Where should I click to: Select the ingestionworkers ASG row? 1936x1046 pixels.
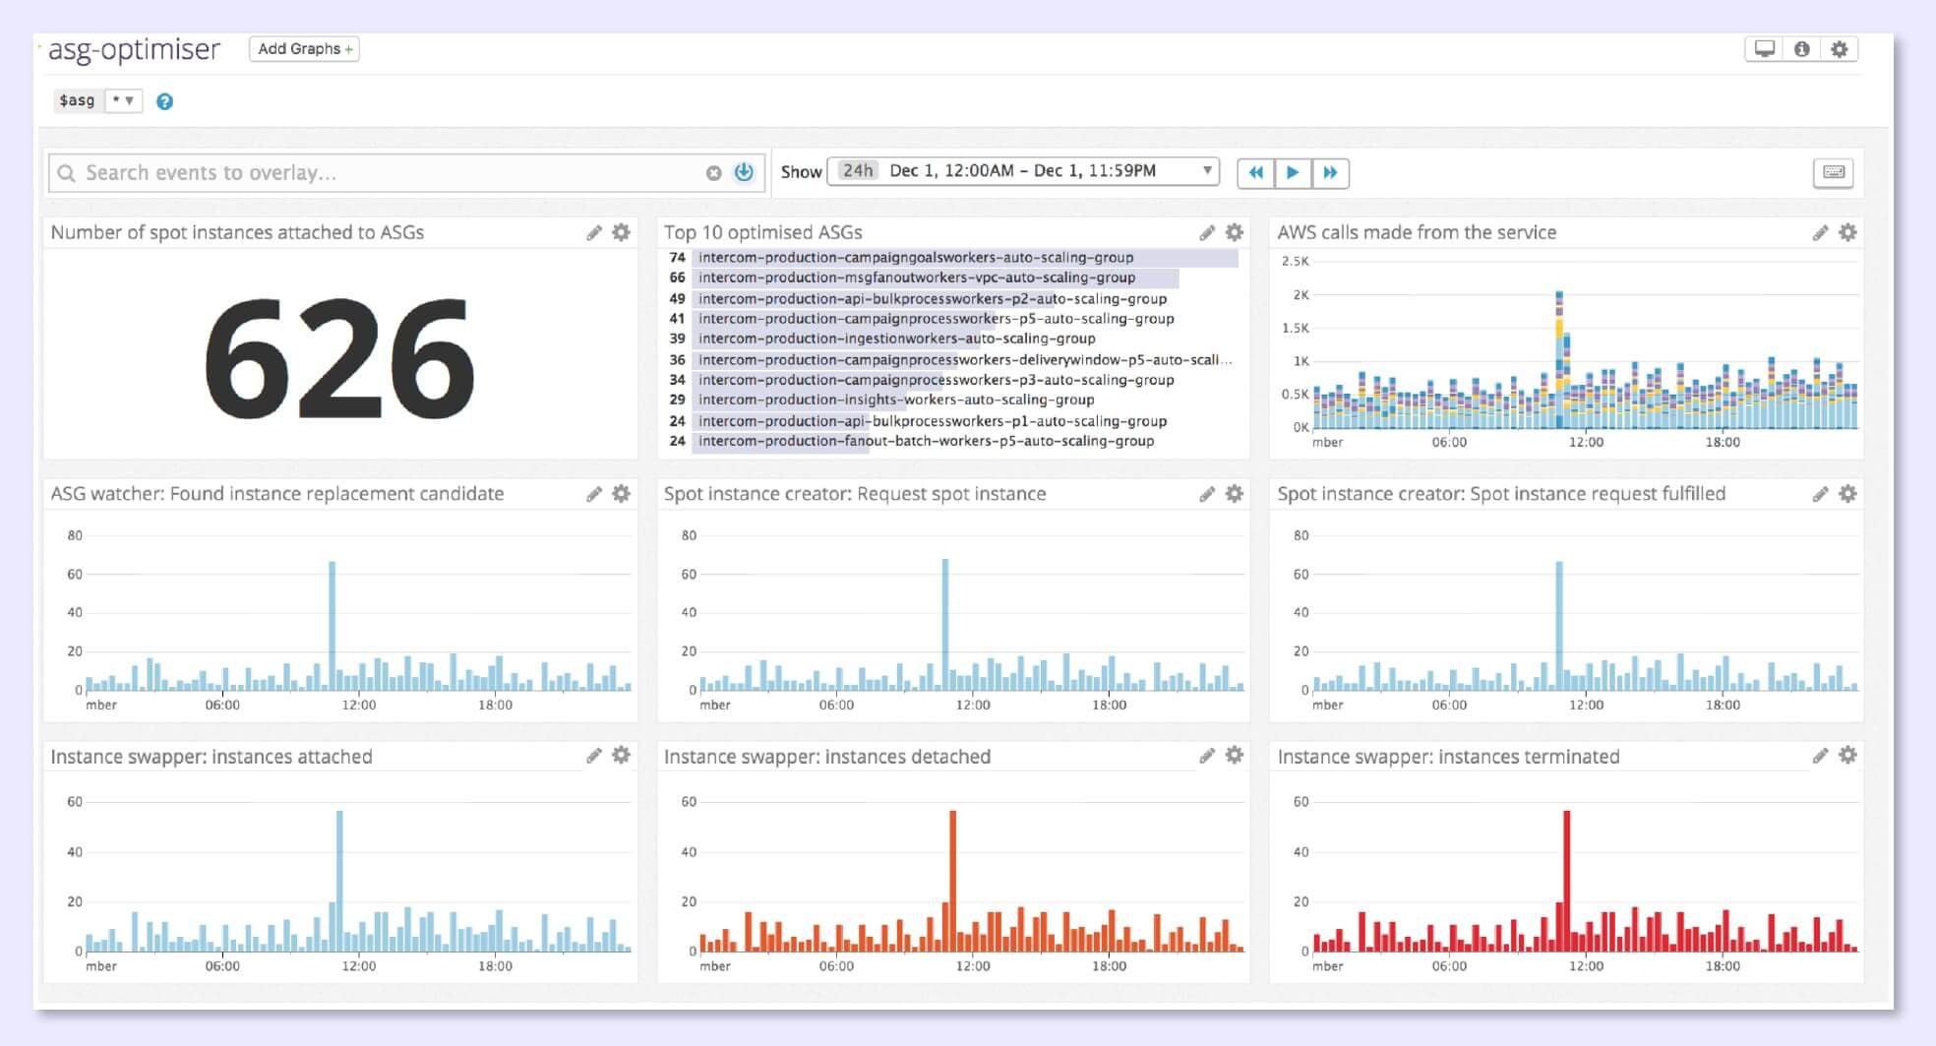pos(951,338)
